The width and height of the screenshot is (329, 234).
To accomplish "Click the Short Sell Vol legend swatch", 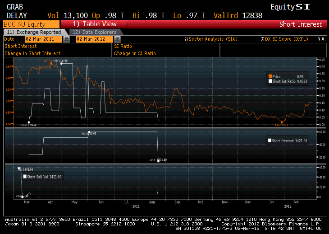I will (x=25, y=177).
